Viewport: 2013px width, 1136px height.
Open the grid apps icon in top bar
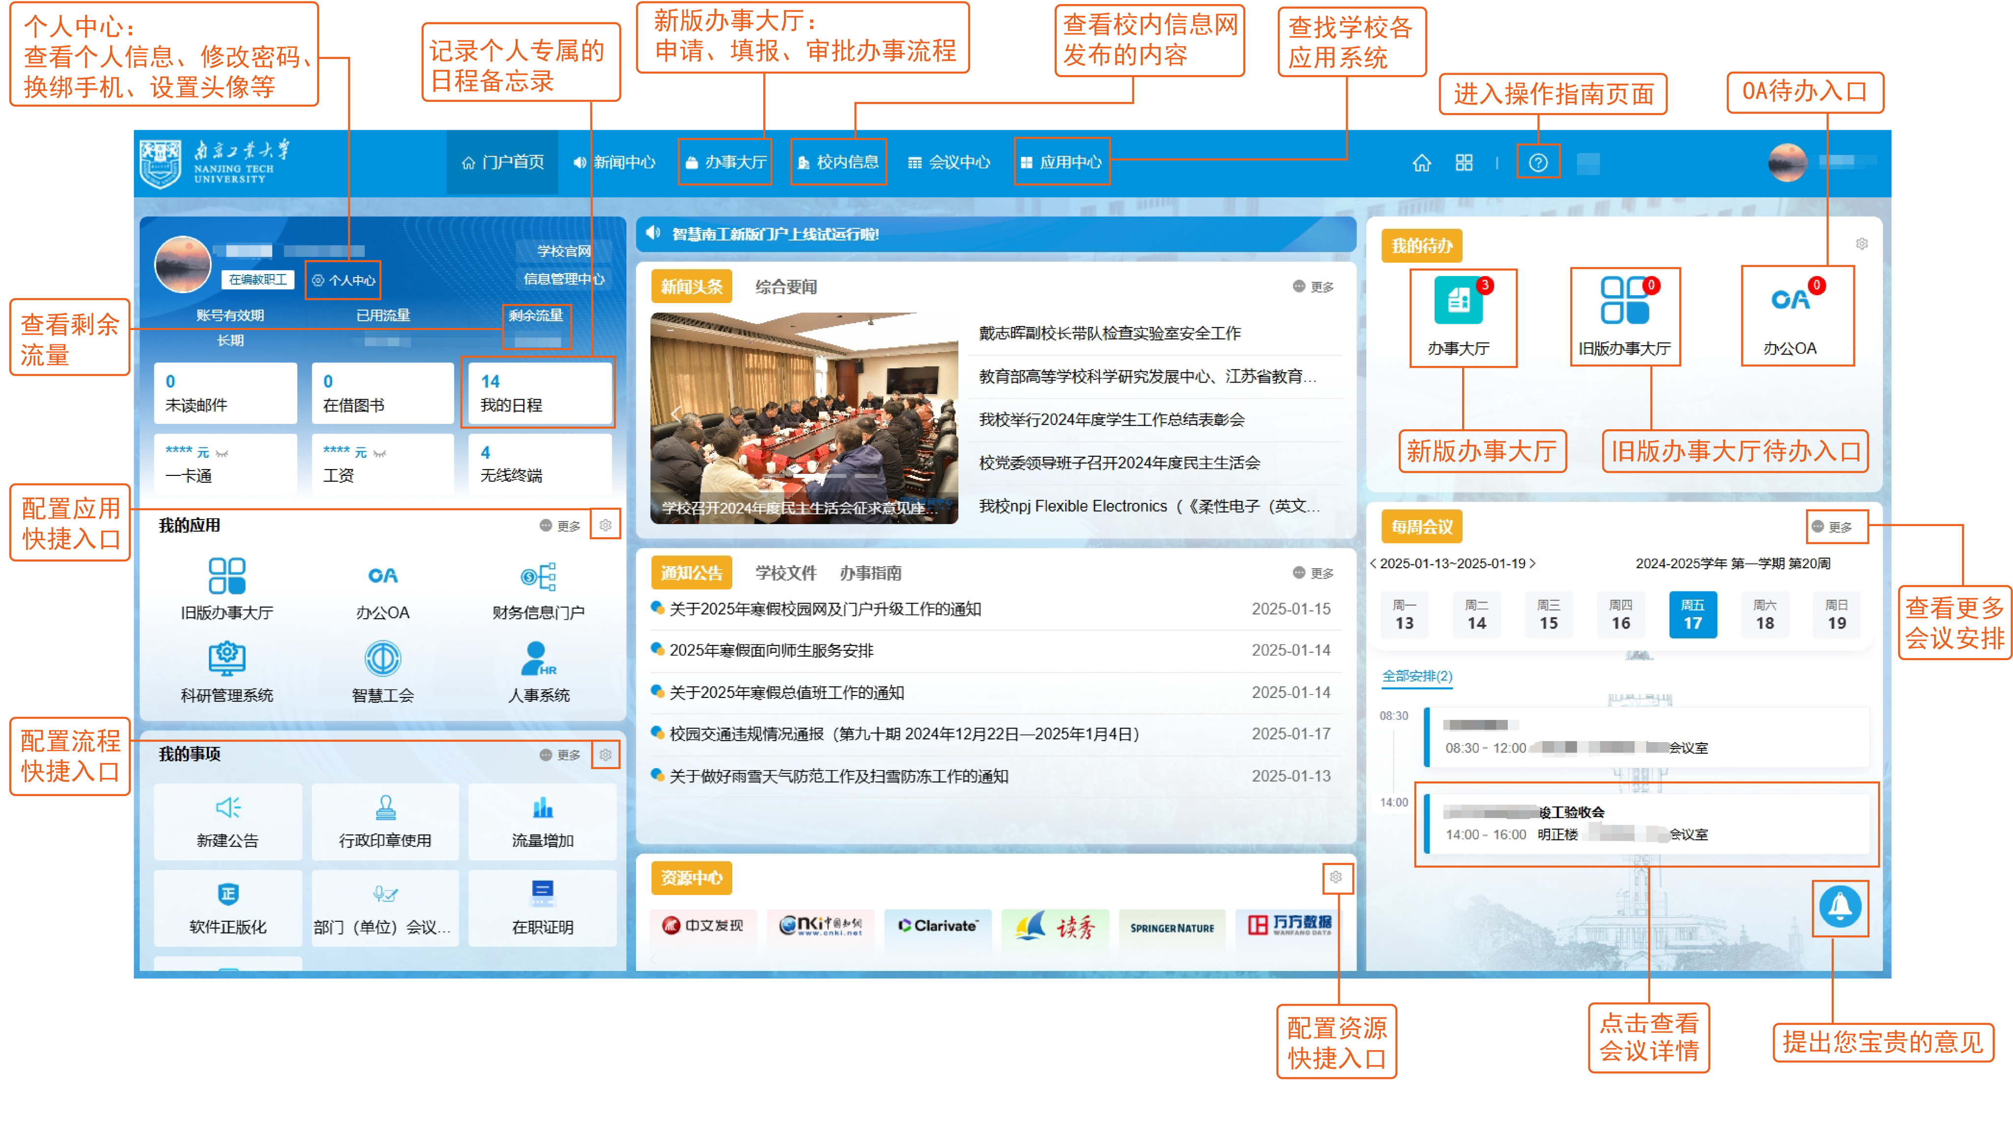click(1464, 163)
